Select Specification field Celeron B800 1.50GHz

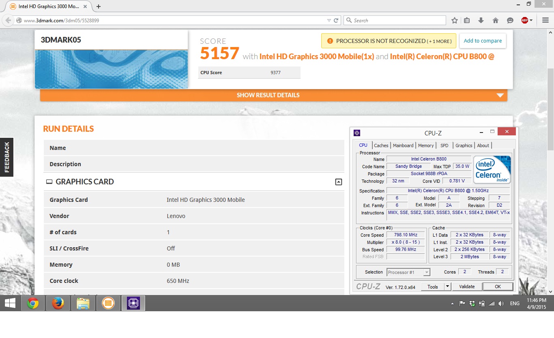tap(448, 191)
